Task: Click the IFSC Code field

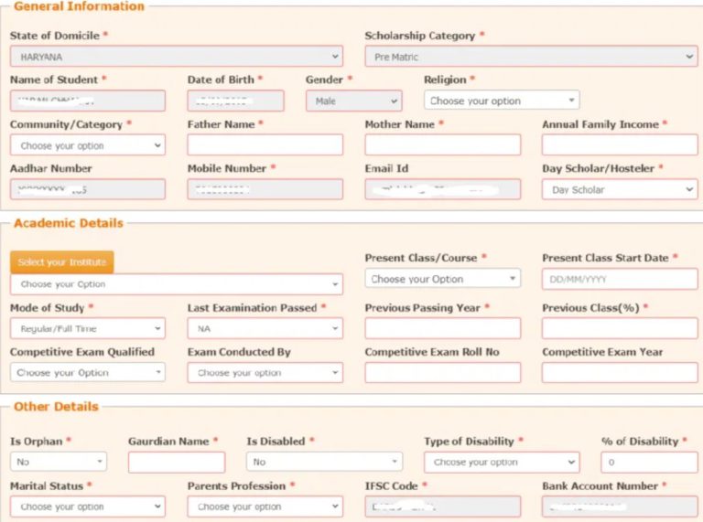Action: (x=442, y=506)
